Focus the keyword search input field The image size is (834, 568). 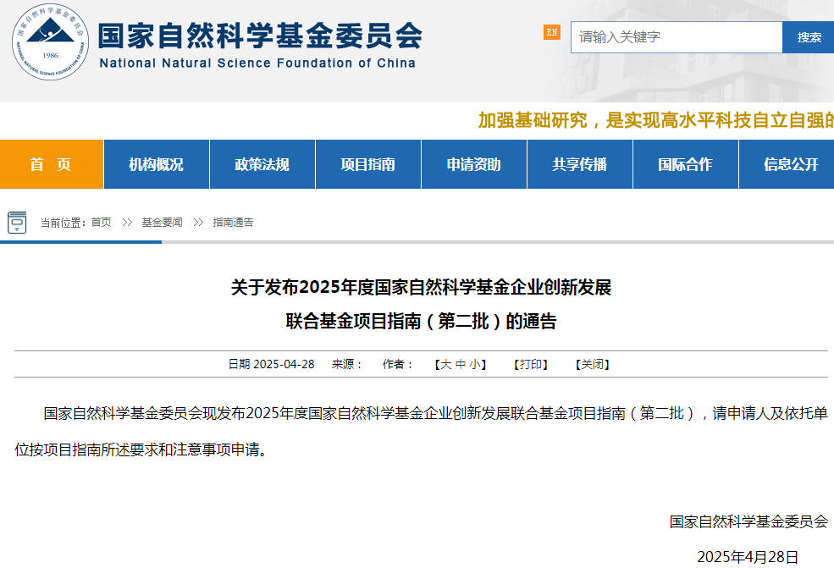coord(677,37)
